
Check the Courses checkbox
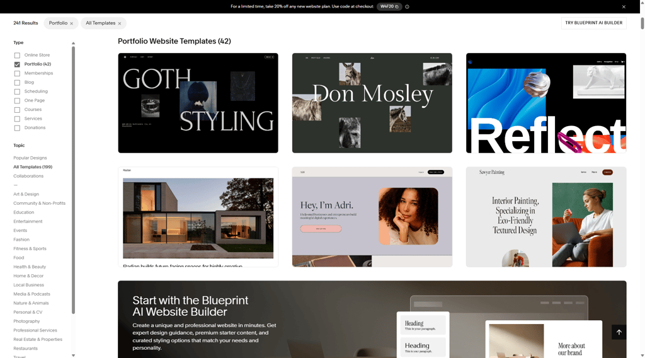tap(17, 110)
